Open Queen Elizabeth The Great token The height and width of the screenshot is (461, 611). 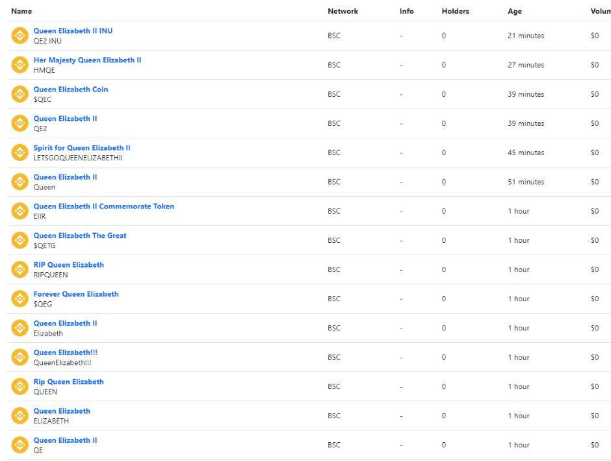click(x=80, y=235)
